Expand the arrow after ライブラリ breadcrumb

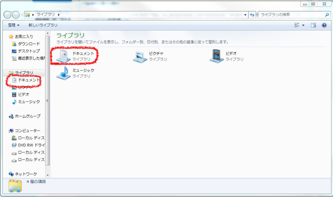[59, 15]
